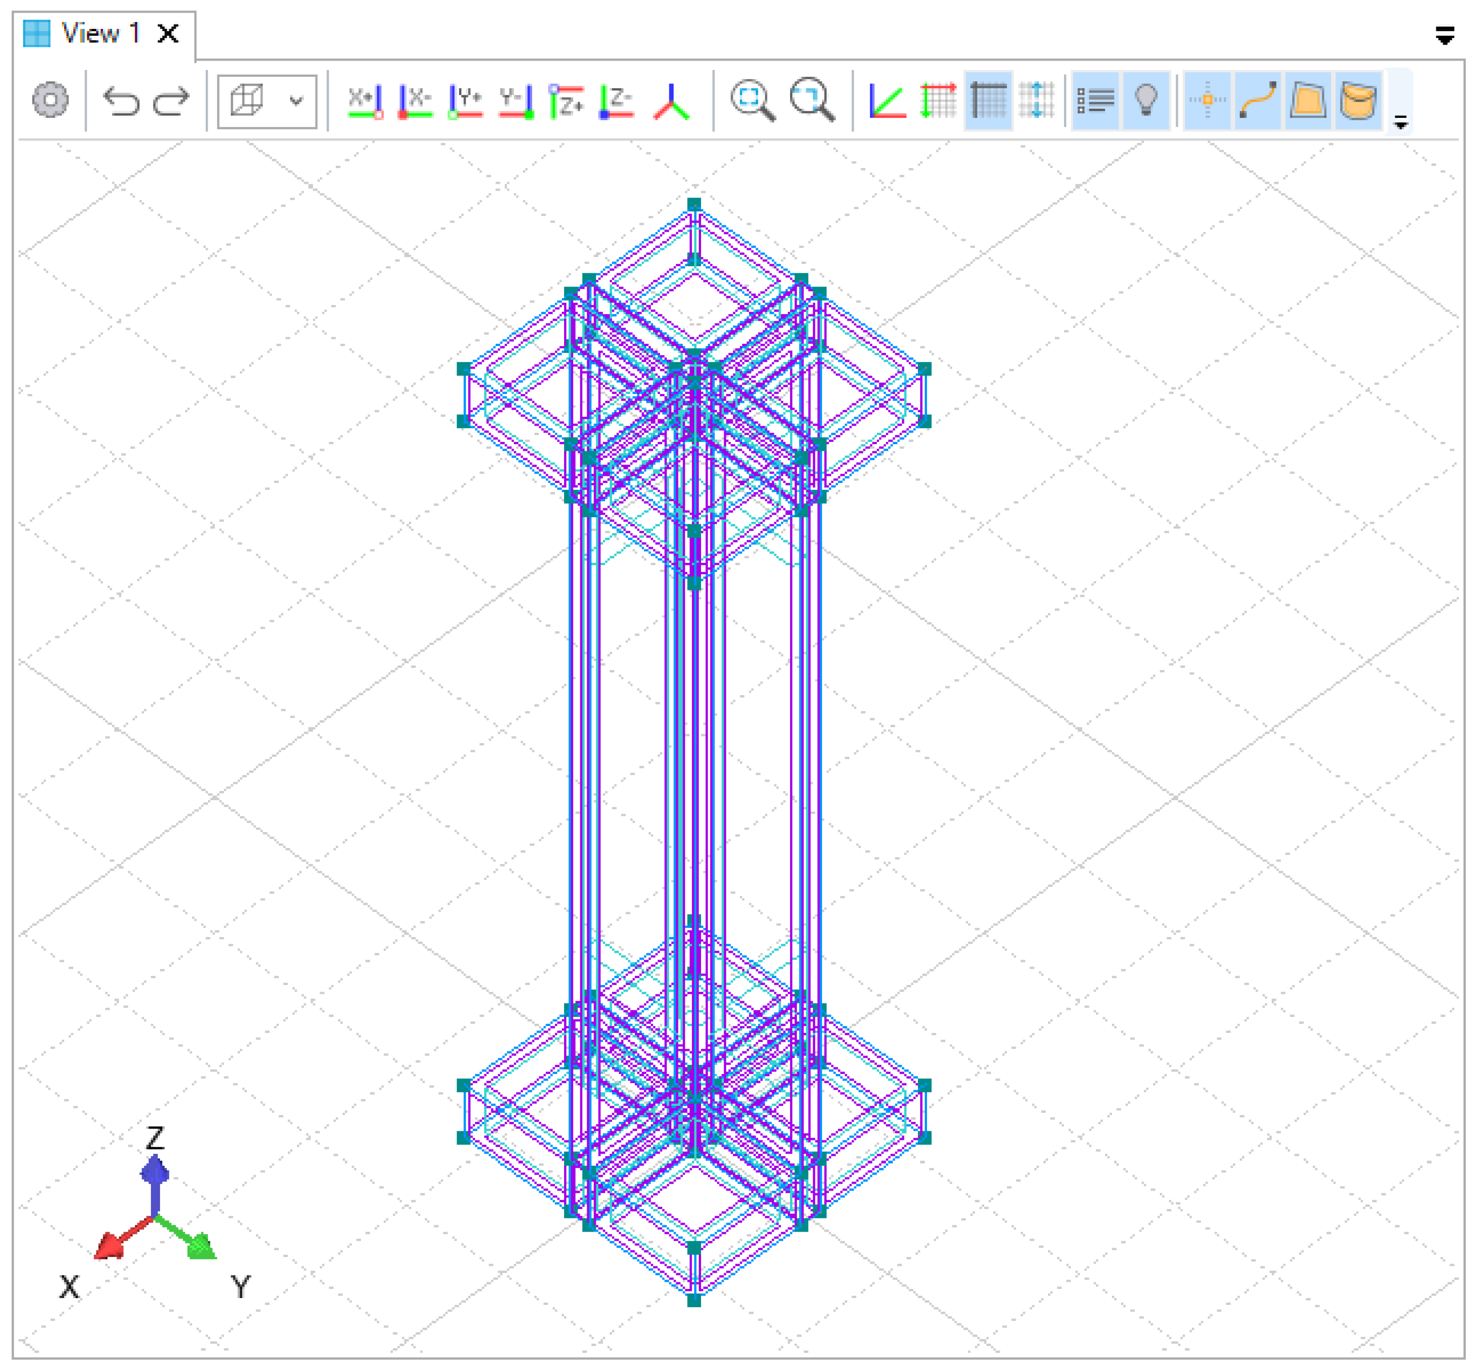The height and width of the screenshot is (1369, 1473).
Task: Toggle curve visibility in the view
Action: tap(1257, 99)
